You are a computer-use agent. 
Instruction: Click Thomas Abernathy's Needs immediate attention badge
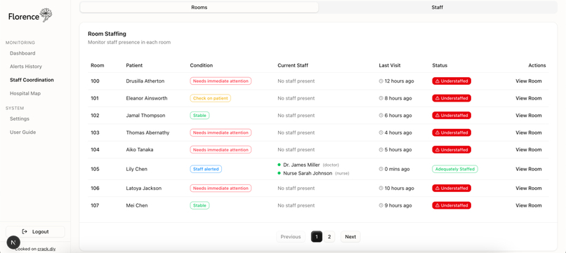point(221,132)
